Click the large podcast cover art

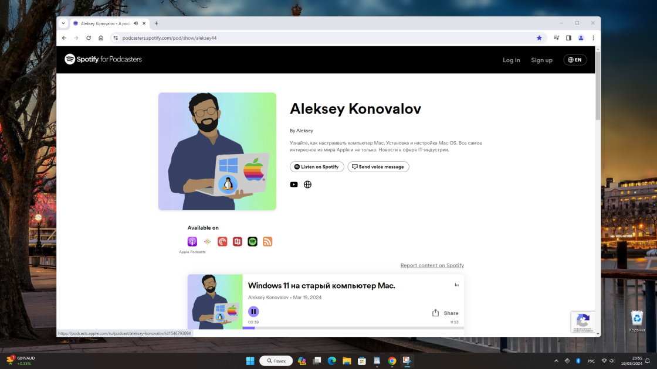tap(217, 151)
